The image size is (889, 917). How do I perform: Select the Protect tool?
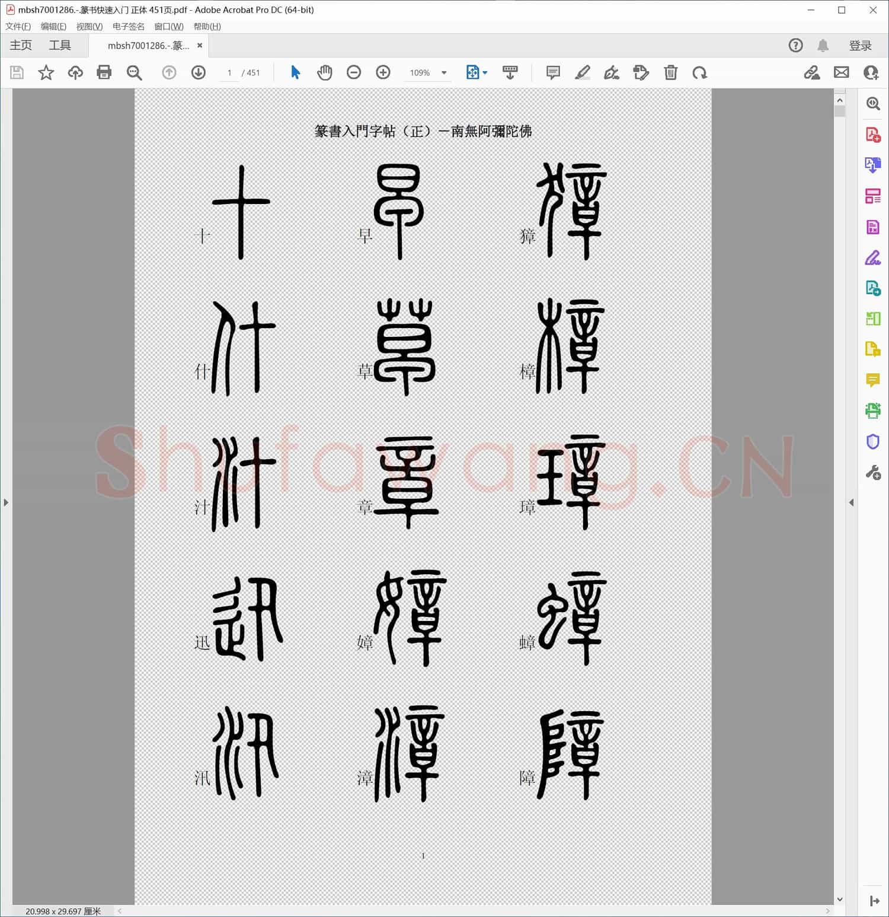872,441
